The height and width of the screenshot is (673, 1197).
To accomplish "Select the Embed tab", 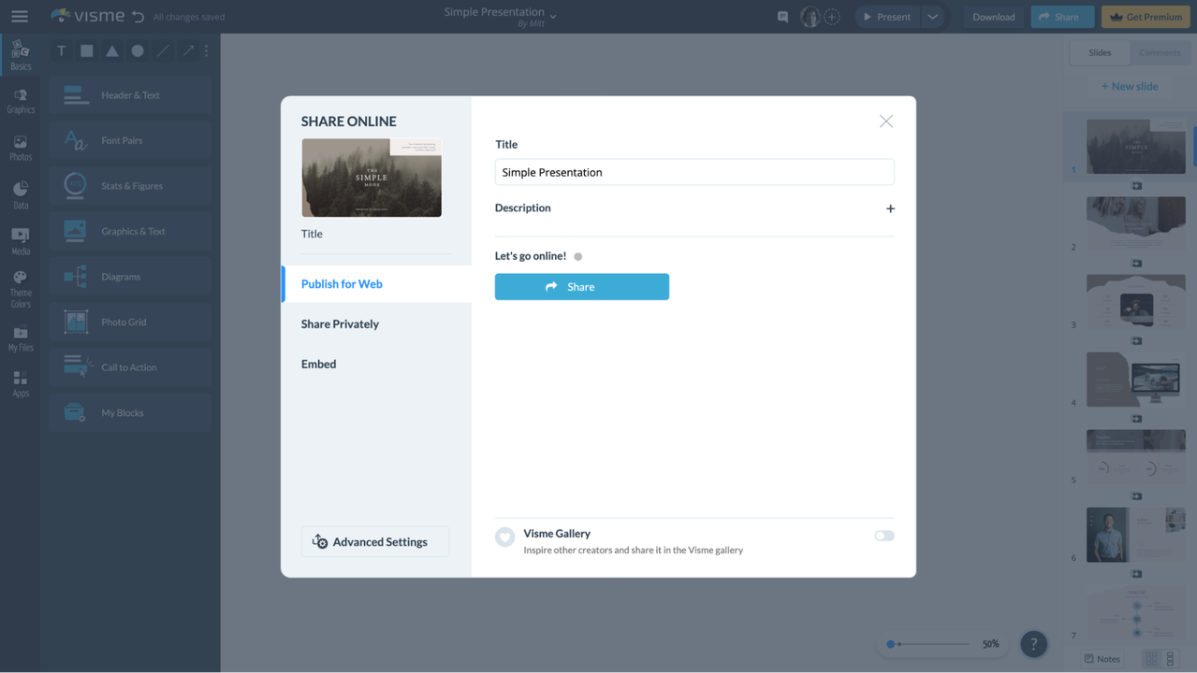I will tap(318, 364).
